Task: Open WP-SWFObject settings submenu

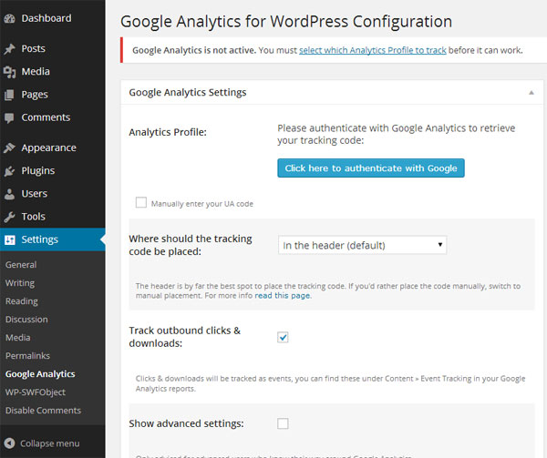Action: 36,392
